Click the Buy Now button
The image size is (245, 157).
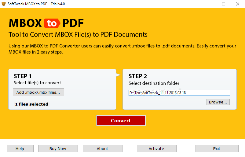point(58,148)
